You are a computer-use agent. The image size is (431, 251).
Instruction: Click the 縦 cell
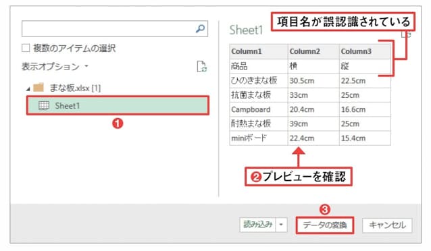(x=365, y=66)
